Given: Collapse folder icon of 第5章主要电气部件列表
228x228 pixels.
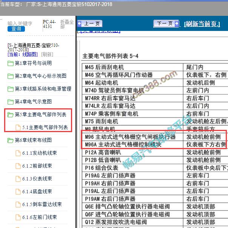Looking at the screenshot, I should coord(11,115).
